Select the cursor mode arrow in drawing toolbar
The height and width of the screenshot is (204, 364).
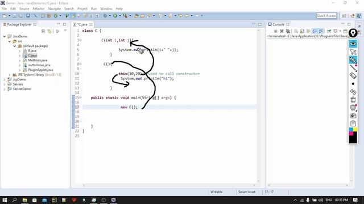click(353, 52)
